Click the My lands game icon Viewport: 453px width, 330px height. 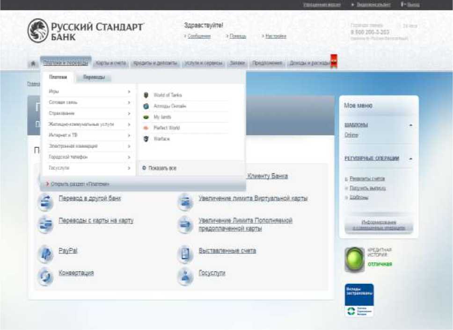[x=146, y=117]
